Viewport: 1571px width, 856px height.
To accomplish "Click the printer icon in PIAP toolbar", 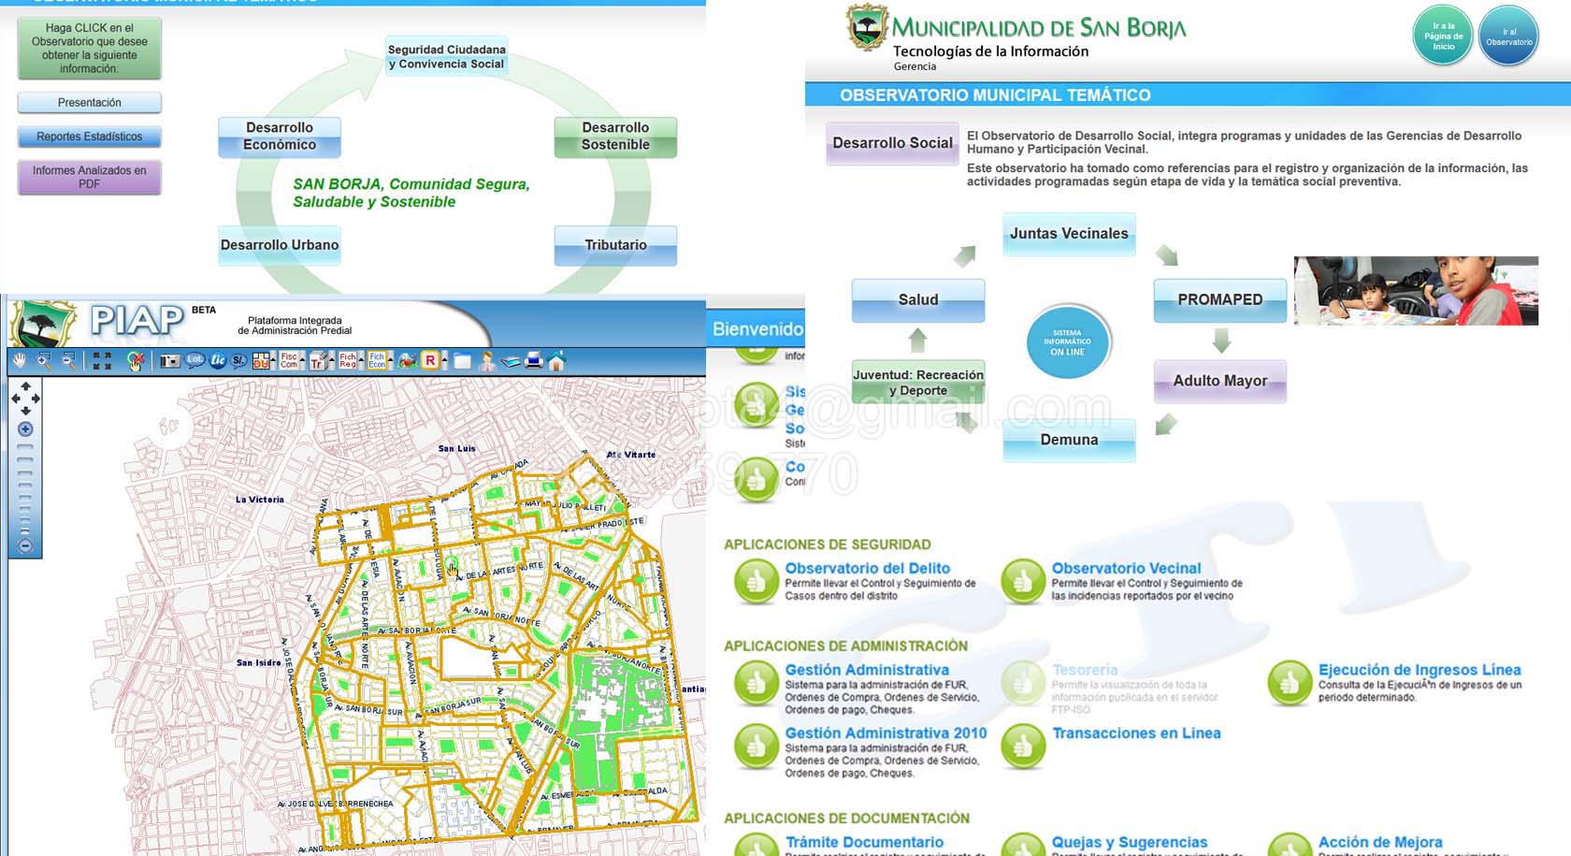I will 533,360.
